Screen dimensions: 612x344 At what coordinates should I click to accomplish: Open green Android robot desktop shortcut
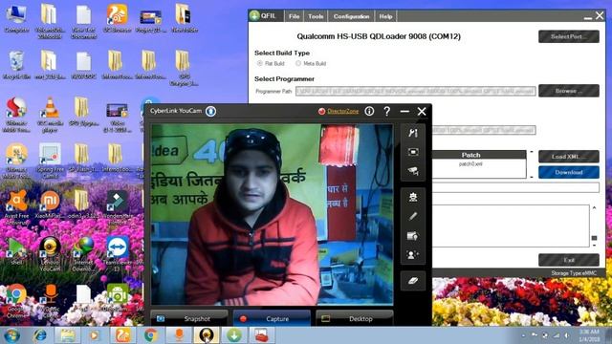(x=117, y=299)
